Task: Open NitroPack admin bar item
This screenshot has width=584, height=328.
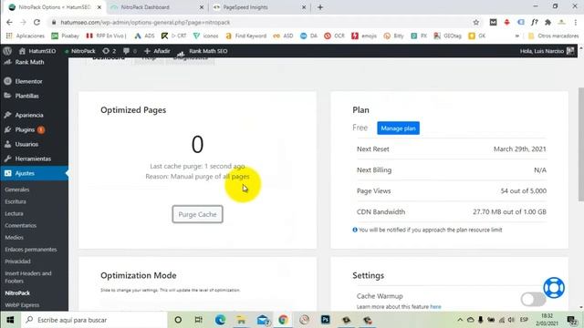Action: 80,51
